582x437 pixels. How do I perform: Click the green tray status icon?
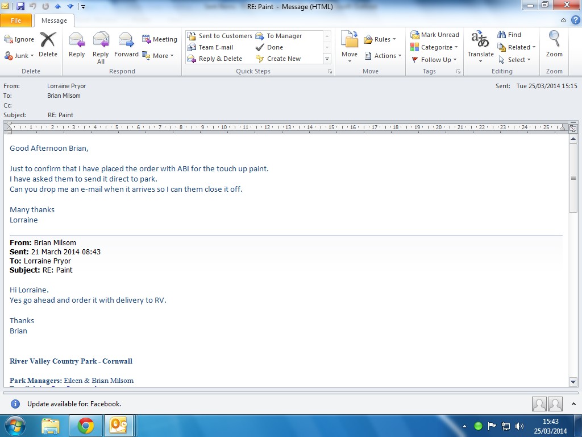click(x=478, y=426)
